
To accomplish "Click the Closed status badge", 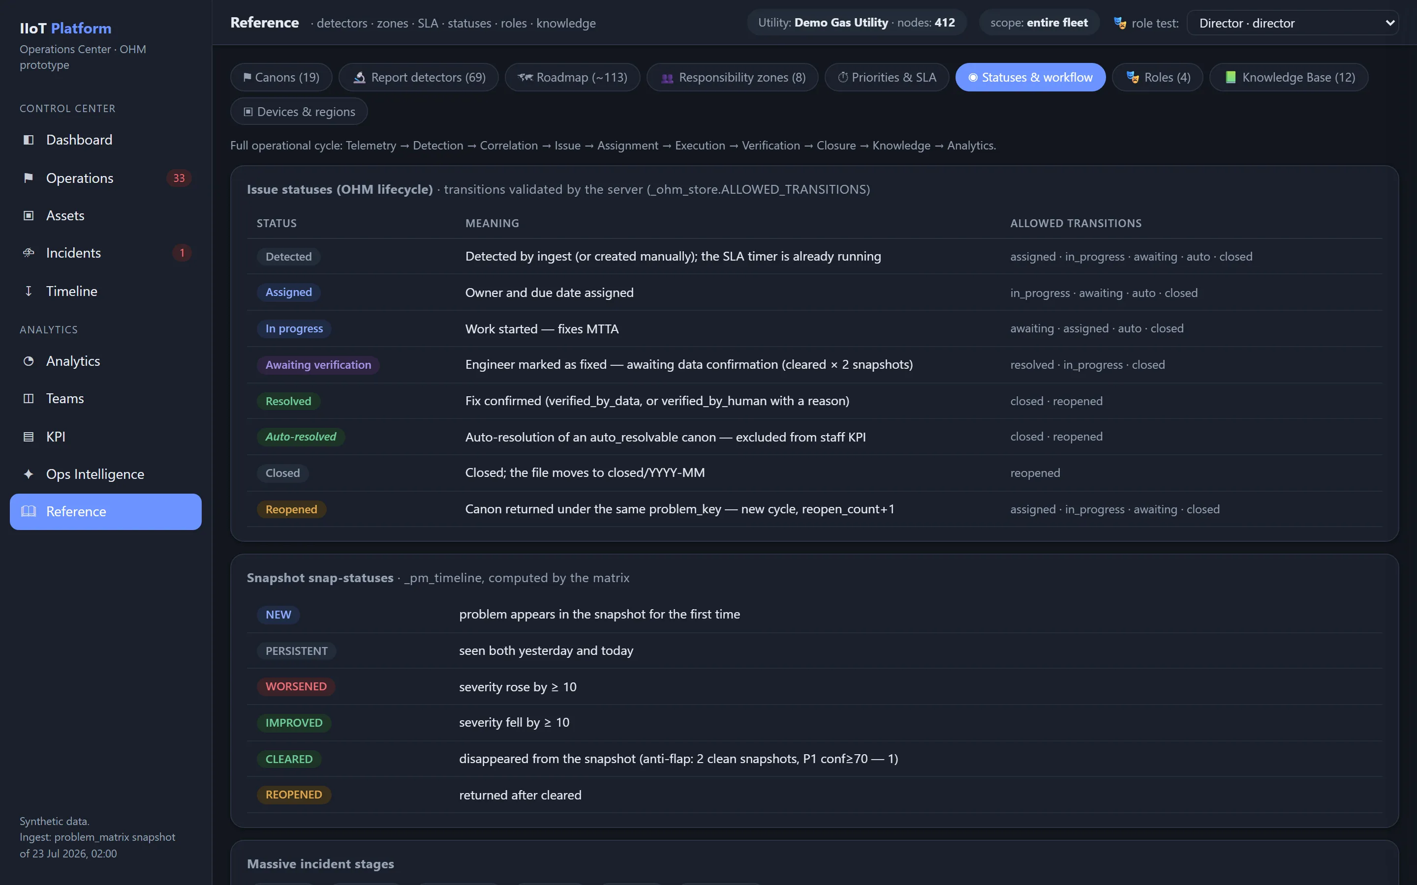I will point(283,473).
